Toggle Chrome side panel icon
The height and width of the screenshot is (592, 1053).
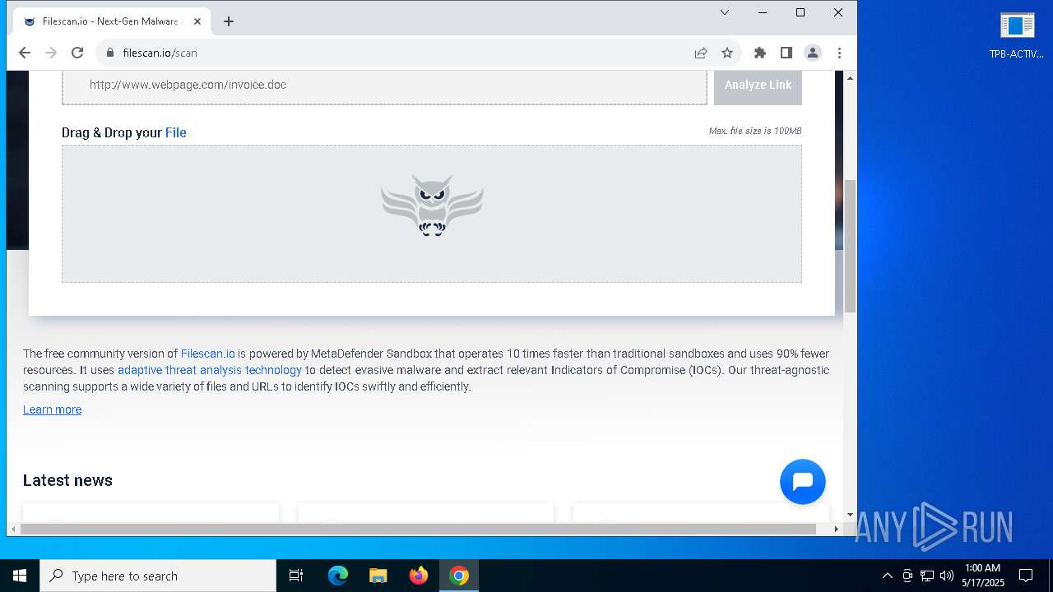tap(786, 53)
